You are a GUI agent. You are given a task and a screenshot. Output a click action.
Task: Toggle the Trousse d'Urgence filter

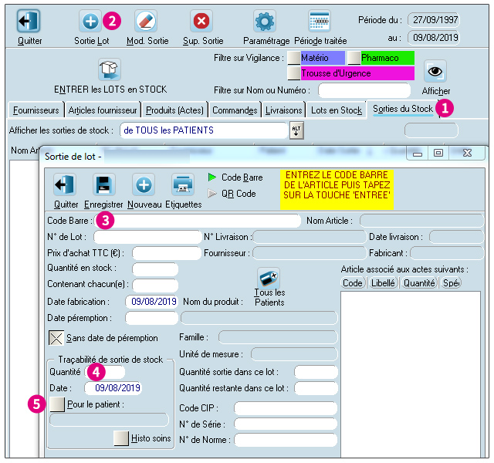pos(294,73)
